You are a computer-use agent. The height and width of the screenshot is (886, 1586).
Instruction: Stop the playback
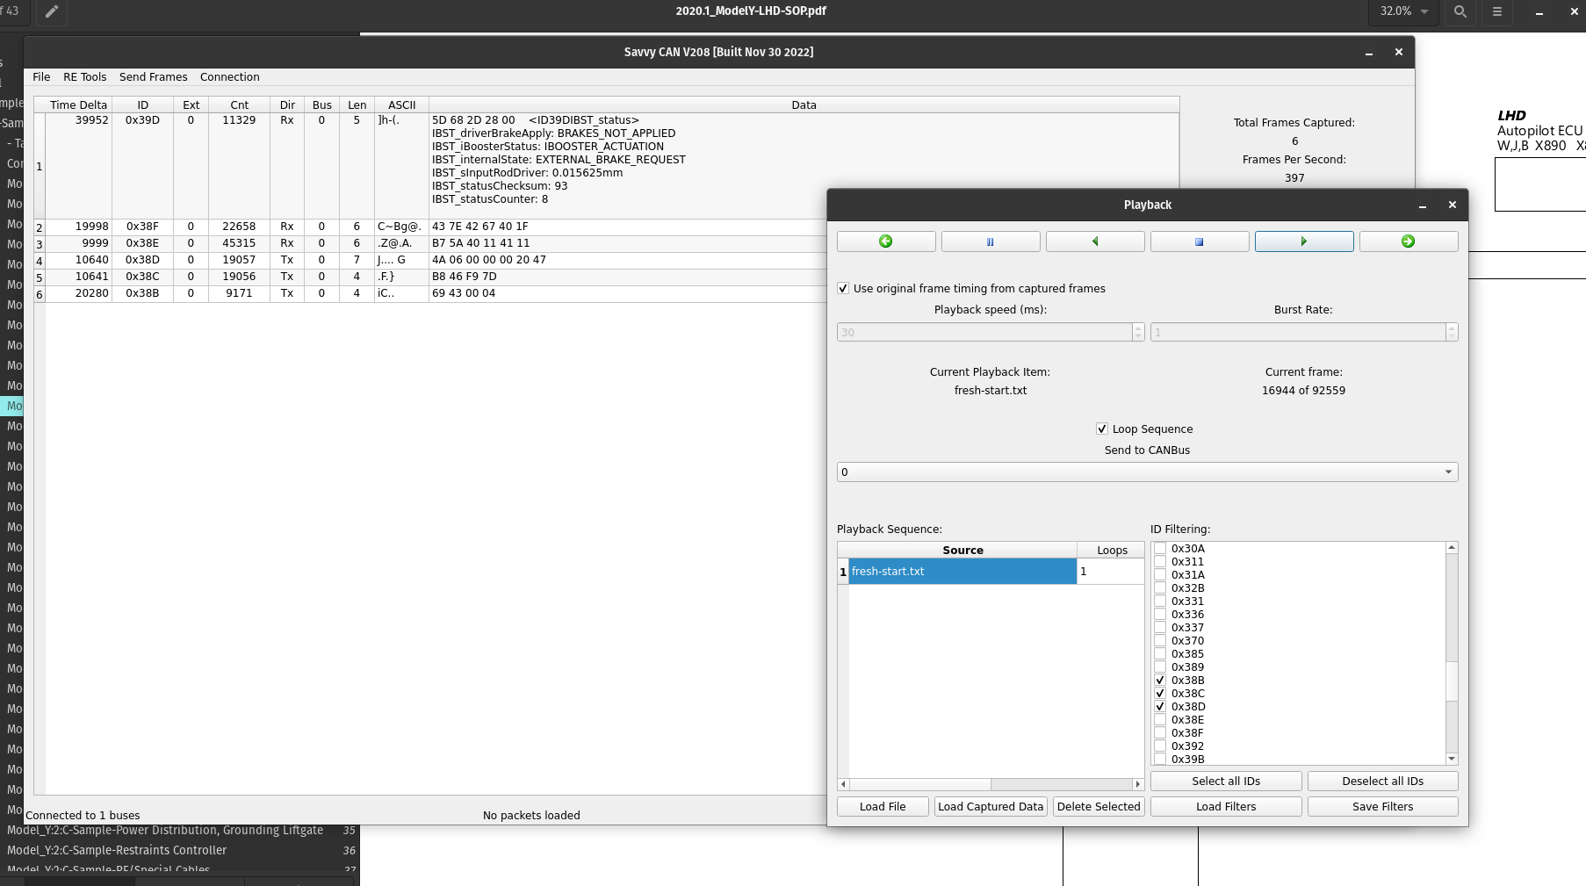[1199, 241]
